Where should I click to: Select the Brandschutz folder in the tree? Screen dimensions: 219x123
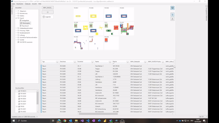[24, 13]
